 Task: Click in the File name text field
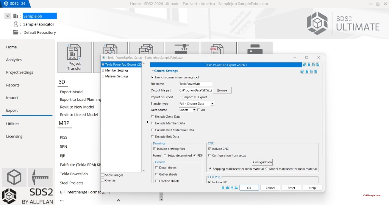195,84
